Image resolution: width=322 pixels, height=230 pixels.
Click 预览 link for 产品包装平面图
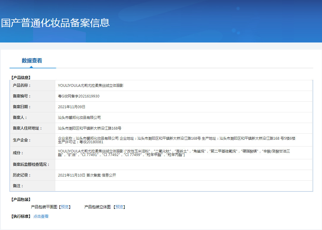[65, 207]
